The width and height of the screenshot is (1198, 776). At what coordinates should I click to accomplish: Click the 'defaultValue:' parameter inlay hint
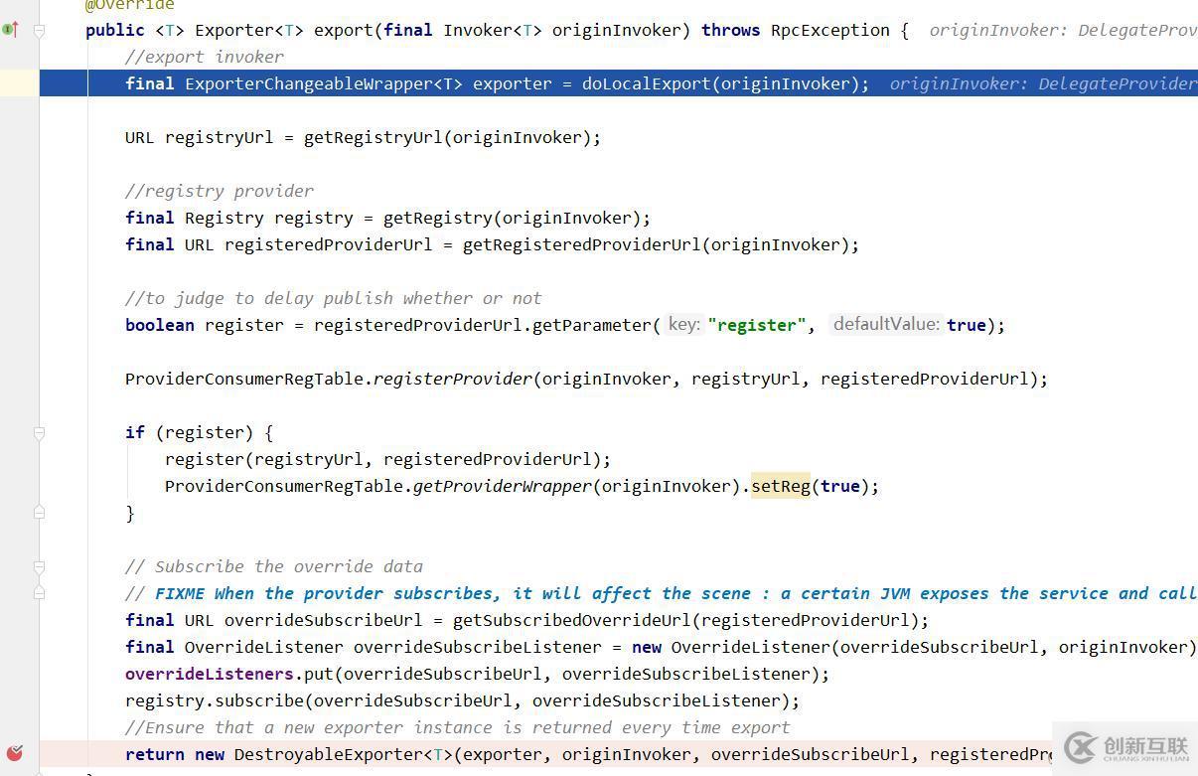(885, 324)
